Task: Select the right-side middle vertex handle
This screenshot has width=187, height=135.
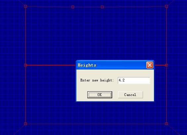Action: pyautogui.click(x=166, y=65)
